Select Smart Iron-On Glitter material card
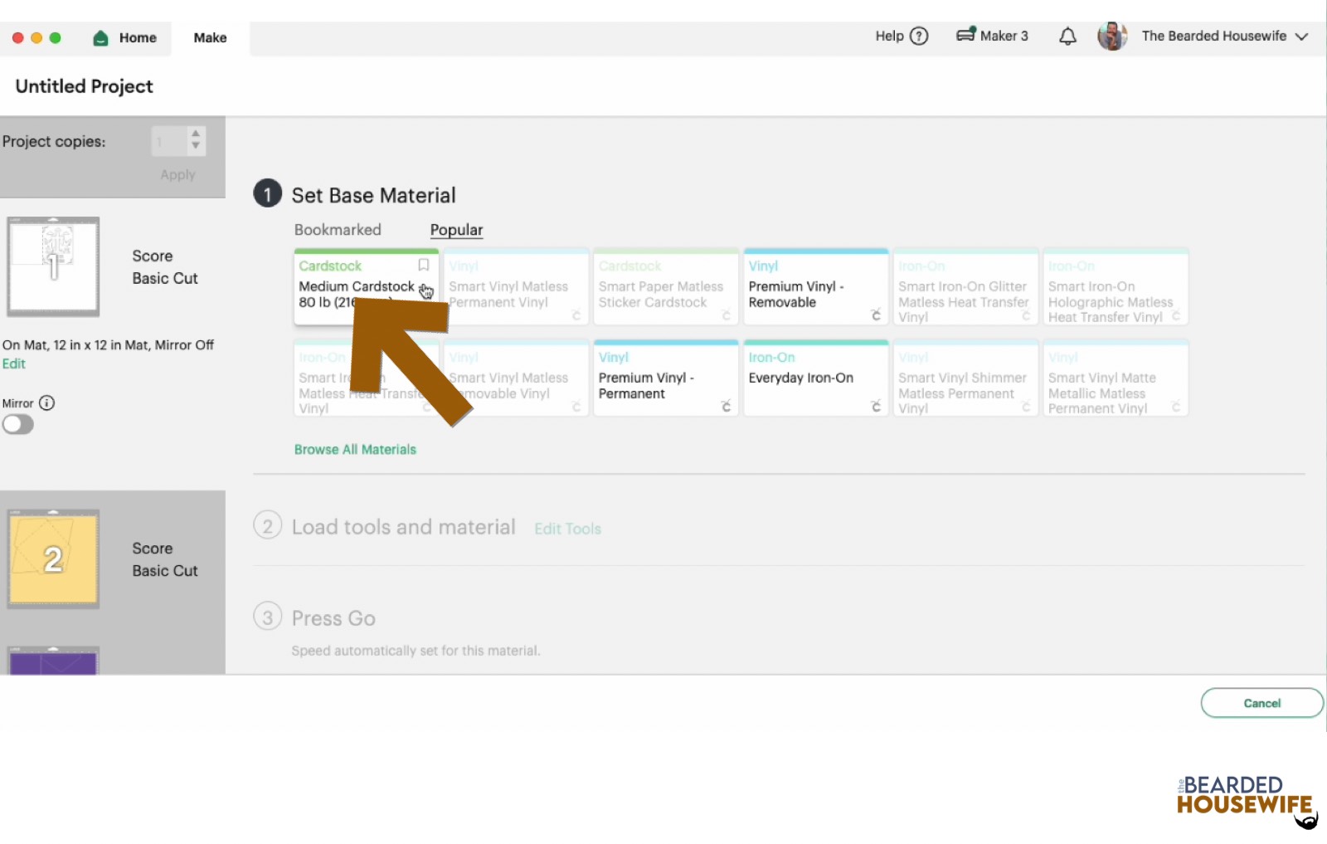Screen dimensions: 1327x844 tap(965, 286)
